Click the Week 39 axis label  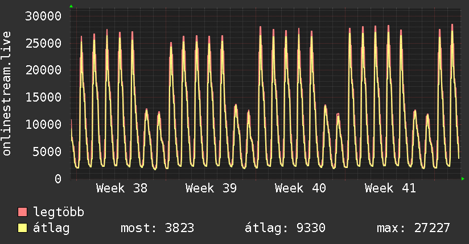point(211,188)
